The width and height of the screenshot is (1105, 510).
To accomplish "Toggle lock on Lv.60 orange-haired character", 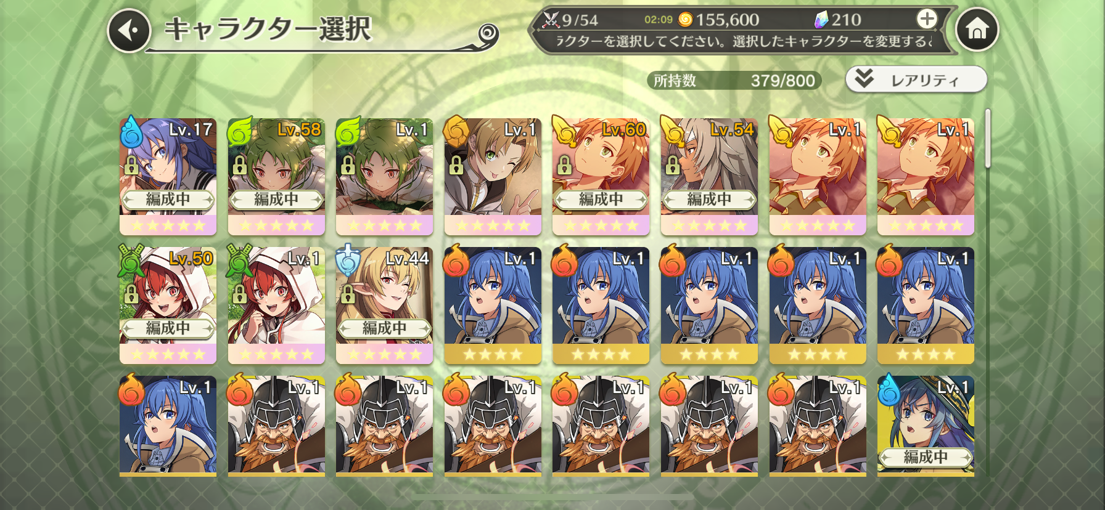I will click(x=564, y=165).
